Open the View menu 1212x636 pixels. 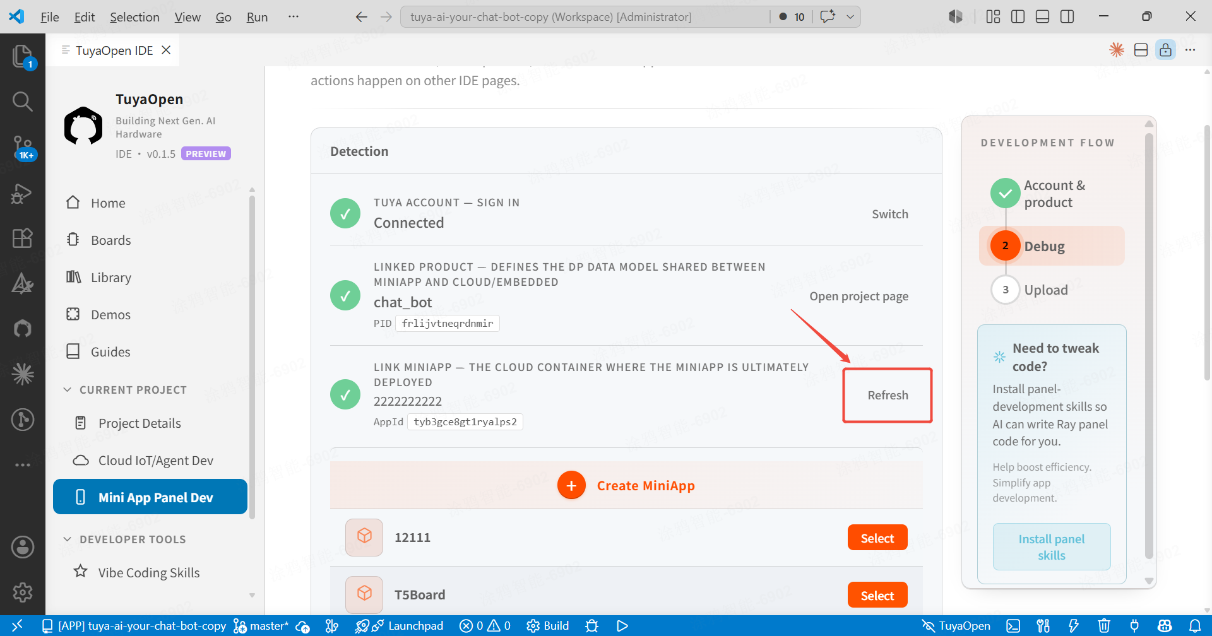click(187, 17)
